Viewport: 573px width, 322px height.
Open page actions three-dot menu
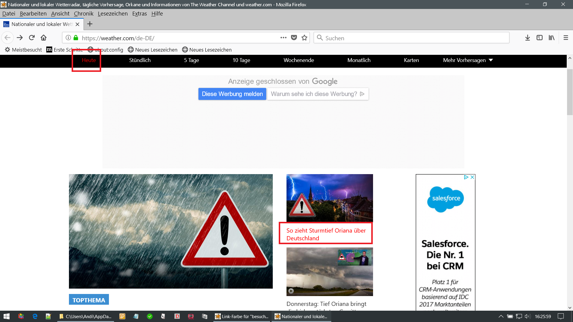(x=284, y=38)
